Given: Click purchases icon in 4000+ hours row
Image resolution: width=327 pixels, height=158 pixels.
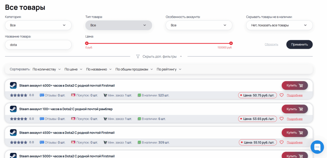Looking at the screenshot, I should click(x=73, y=95).
